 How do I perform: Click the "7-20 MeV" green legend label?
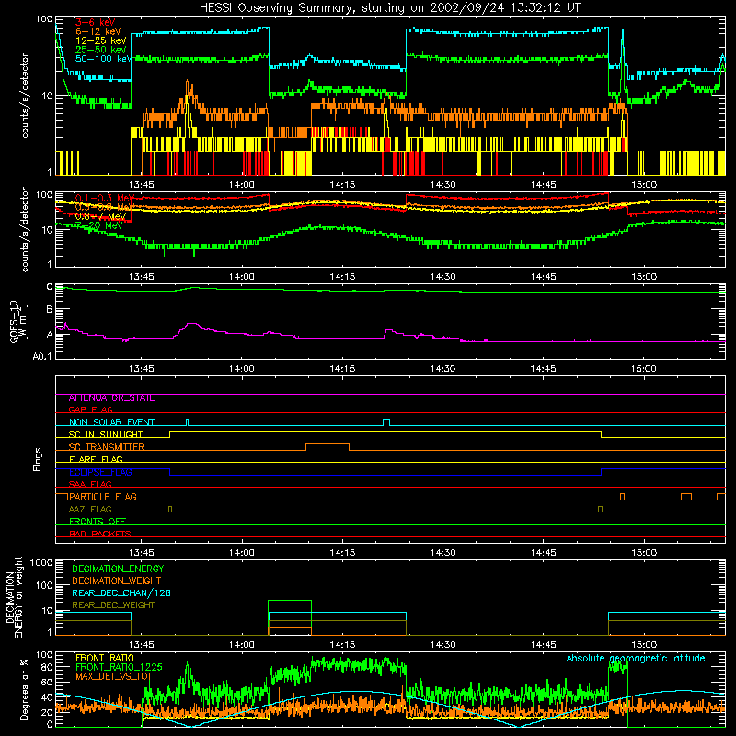pyautogui.click(x=98, y=225)
